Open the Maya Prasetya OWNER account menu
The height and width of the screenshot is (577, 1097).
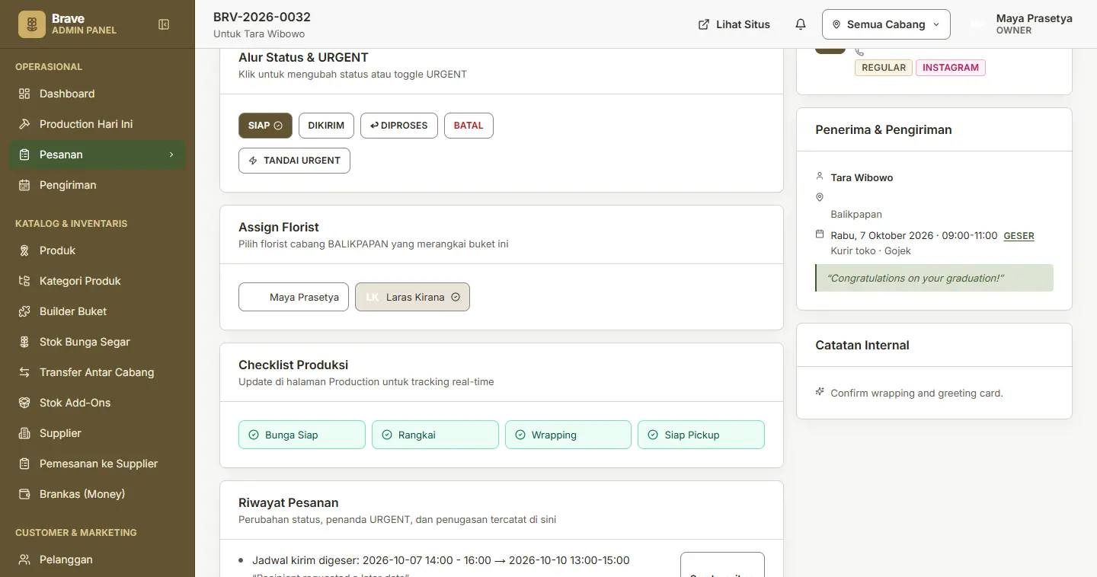point(1022,24)
